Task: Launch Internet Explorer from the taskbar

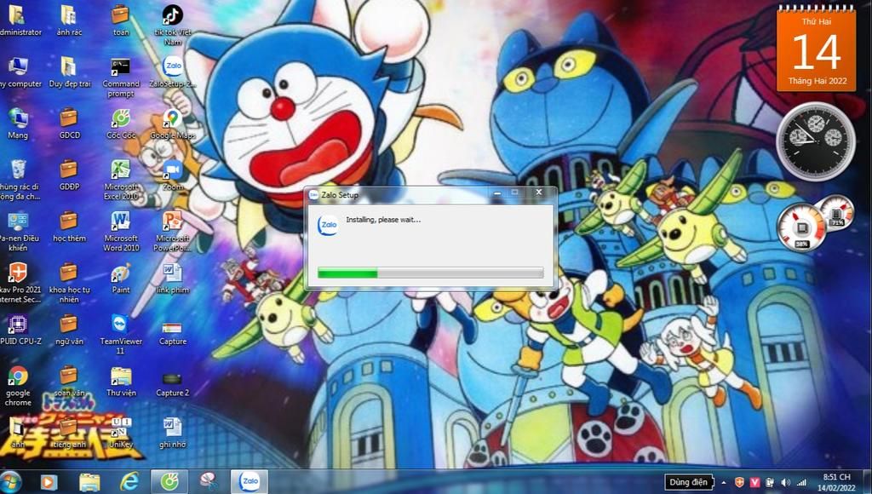Action: (x=129, y=482)
